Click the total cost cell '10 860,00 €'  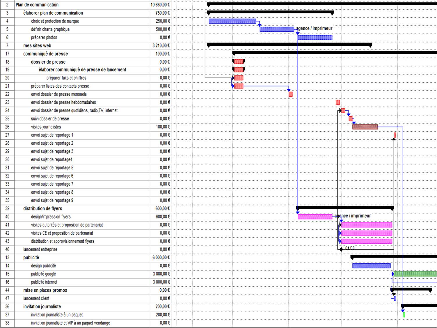pos(160,5)
